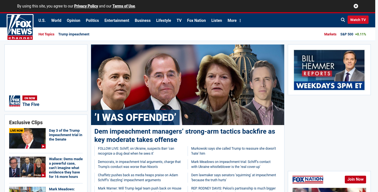
Task: Click the Join Now button
Action: point(355,179)
